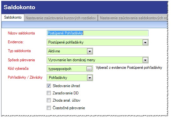Expand the Pohľadávky / Záväzky dropdown arrow
The height and width of the screenshot is (119, 171).
click(90, 78)
